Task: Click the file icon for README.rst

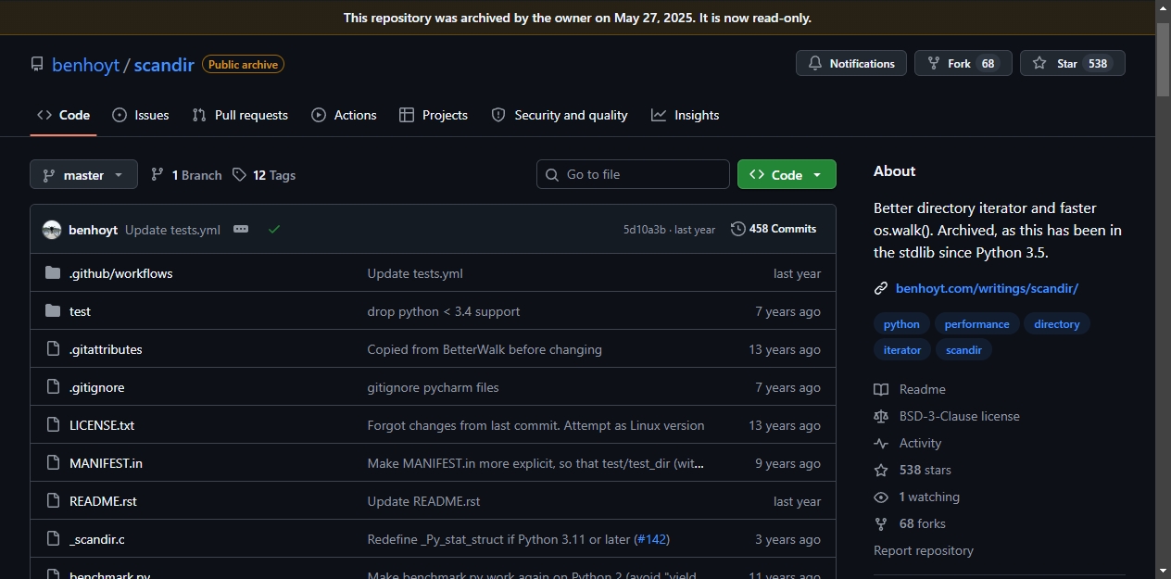Action: click(x=53, y=501)
